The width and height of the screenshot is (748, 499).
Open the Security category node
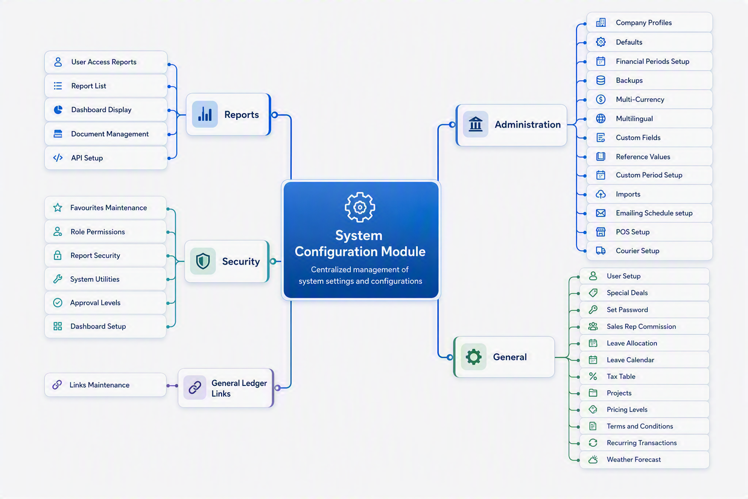227,261
